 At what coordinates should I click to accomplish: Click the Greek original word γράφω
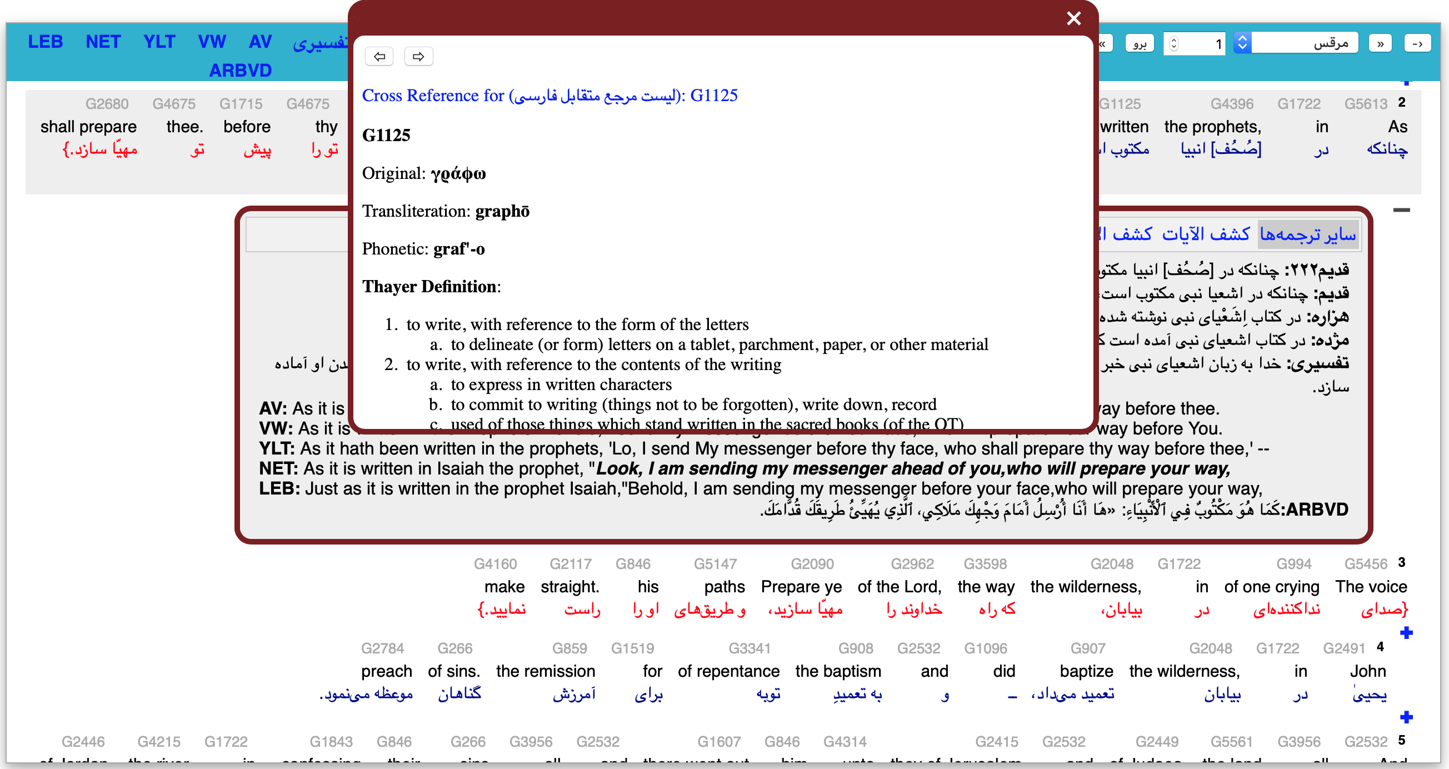click(458, 173)
